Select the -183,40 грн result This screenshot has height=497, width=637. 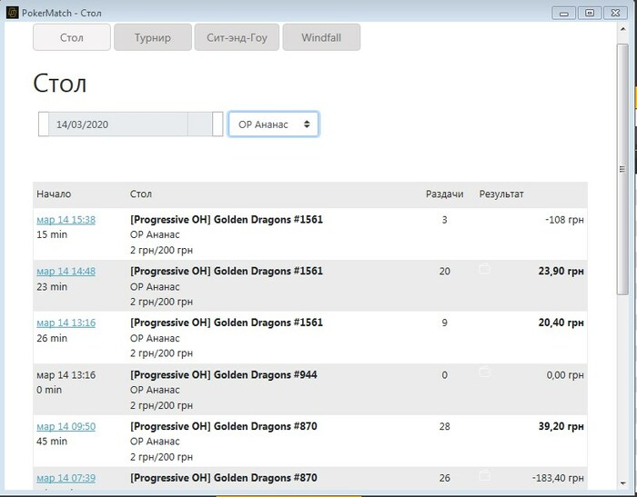coord(558,478)
